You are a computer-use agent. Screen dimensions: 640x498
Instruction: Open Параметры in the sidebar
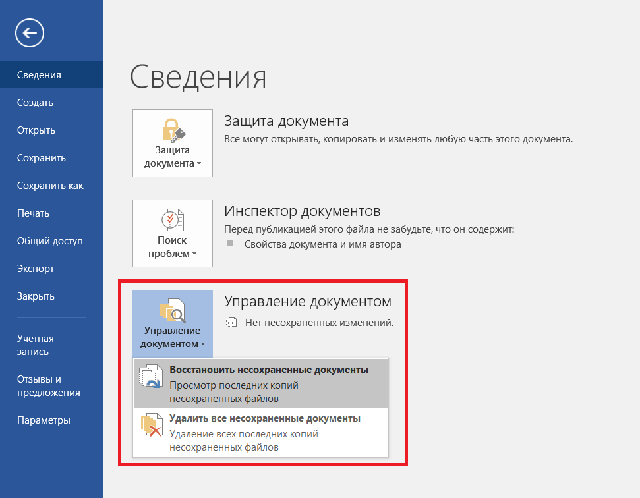(x=51, y=420)
